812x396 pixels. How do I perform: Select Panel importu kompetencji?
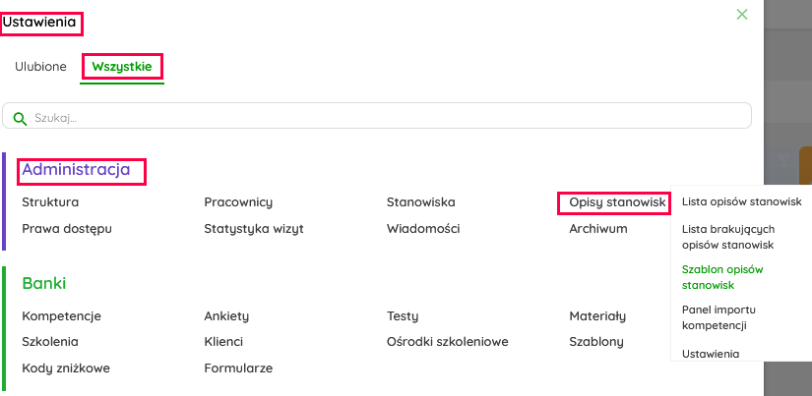718,316
